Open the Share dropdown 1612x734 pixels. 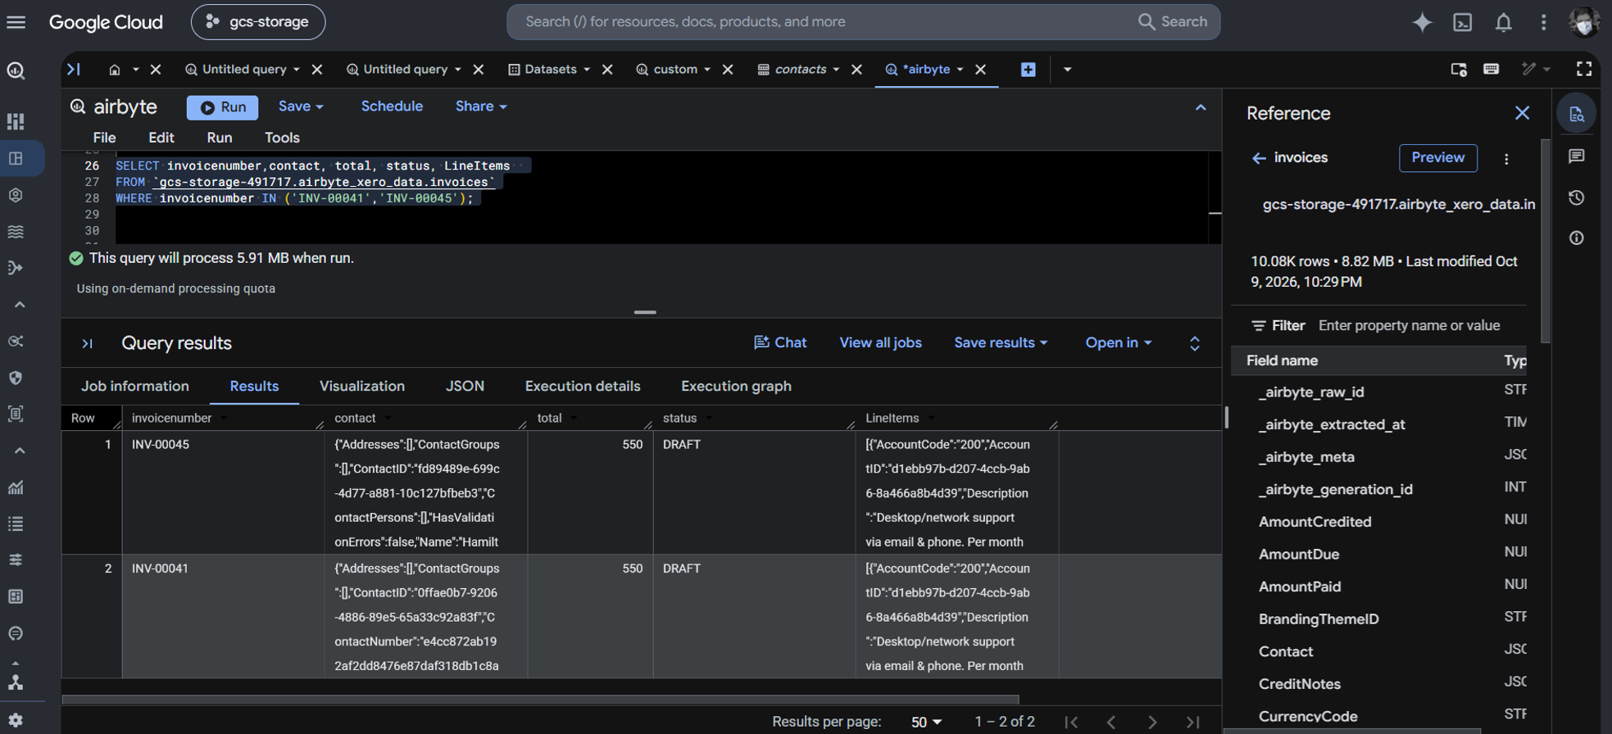click(x=481, y=106)
